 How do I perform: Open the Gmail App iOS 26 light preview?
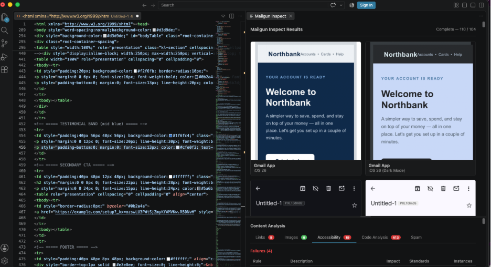pyautogui.click(x=306, y=109)
